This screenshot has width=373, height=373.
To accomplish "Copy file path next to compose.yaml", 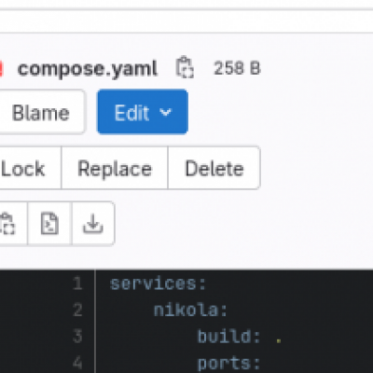I will pyautogui.click(x=185, y=67).
